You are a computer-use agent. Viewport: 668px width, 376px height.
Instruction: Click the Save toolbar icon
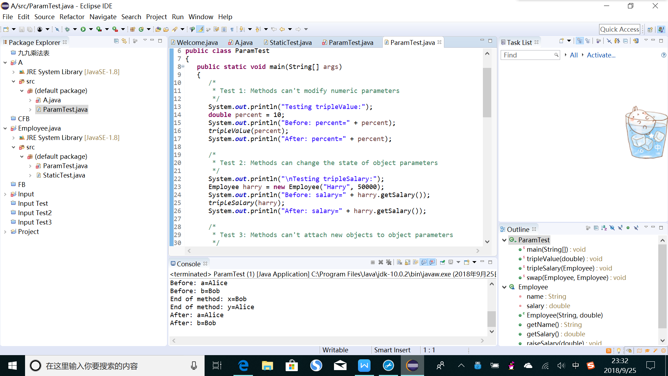pos(22,29)
